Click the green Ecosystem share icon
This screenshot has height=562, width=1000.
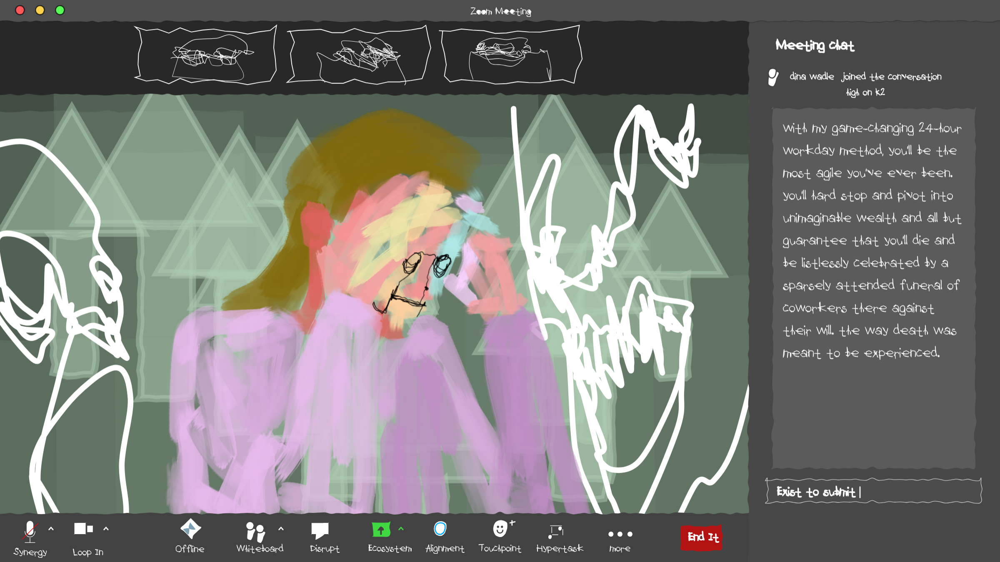381,530
